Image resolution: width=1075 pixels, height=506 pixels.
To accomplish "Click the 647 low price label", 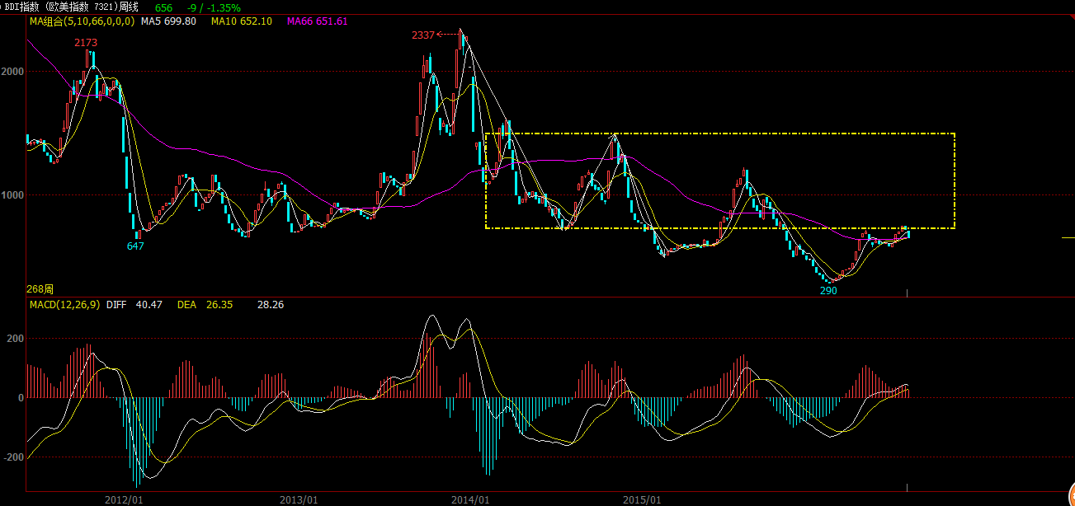I will 136,246.
